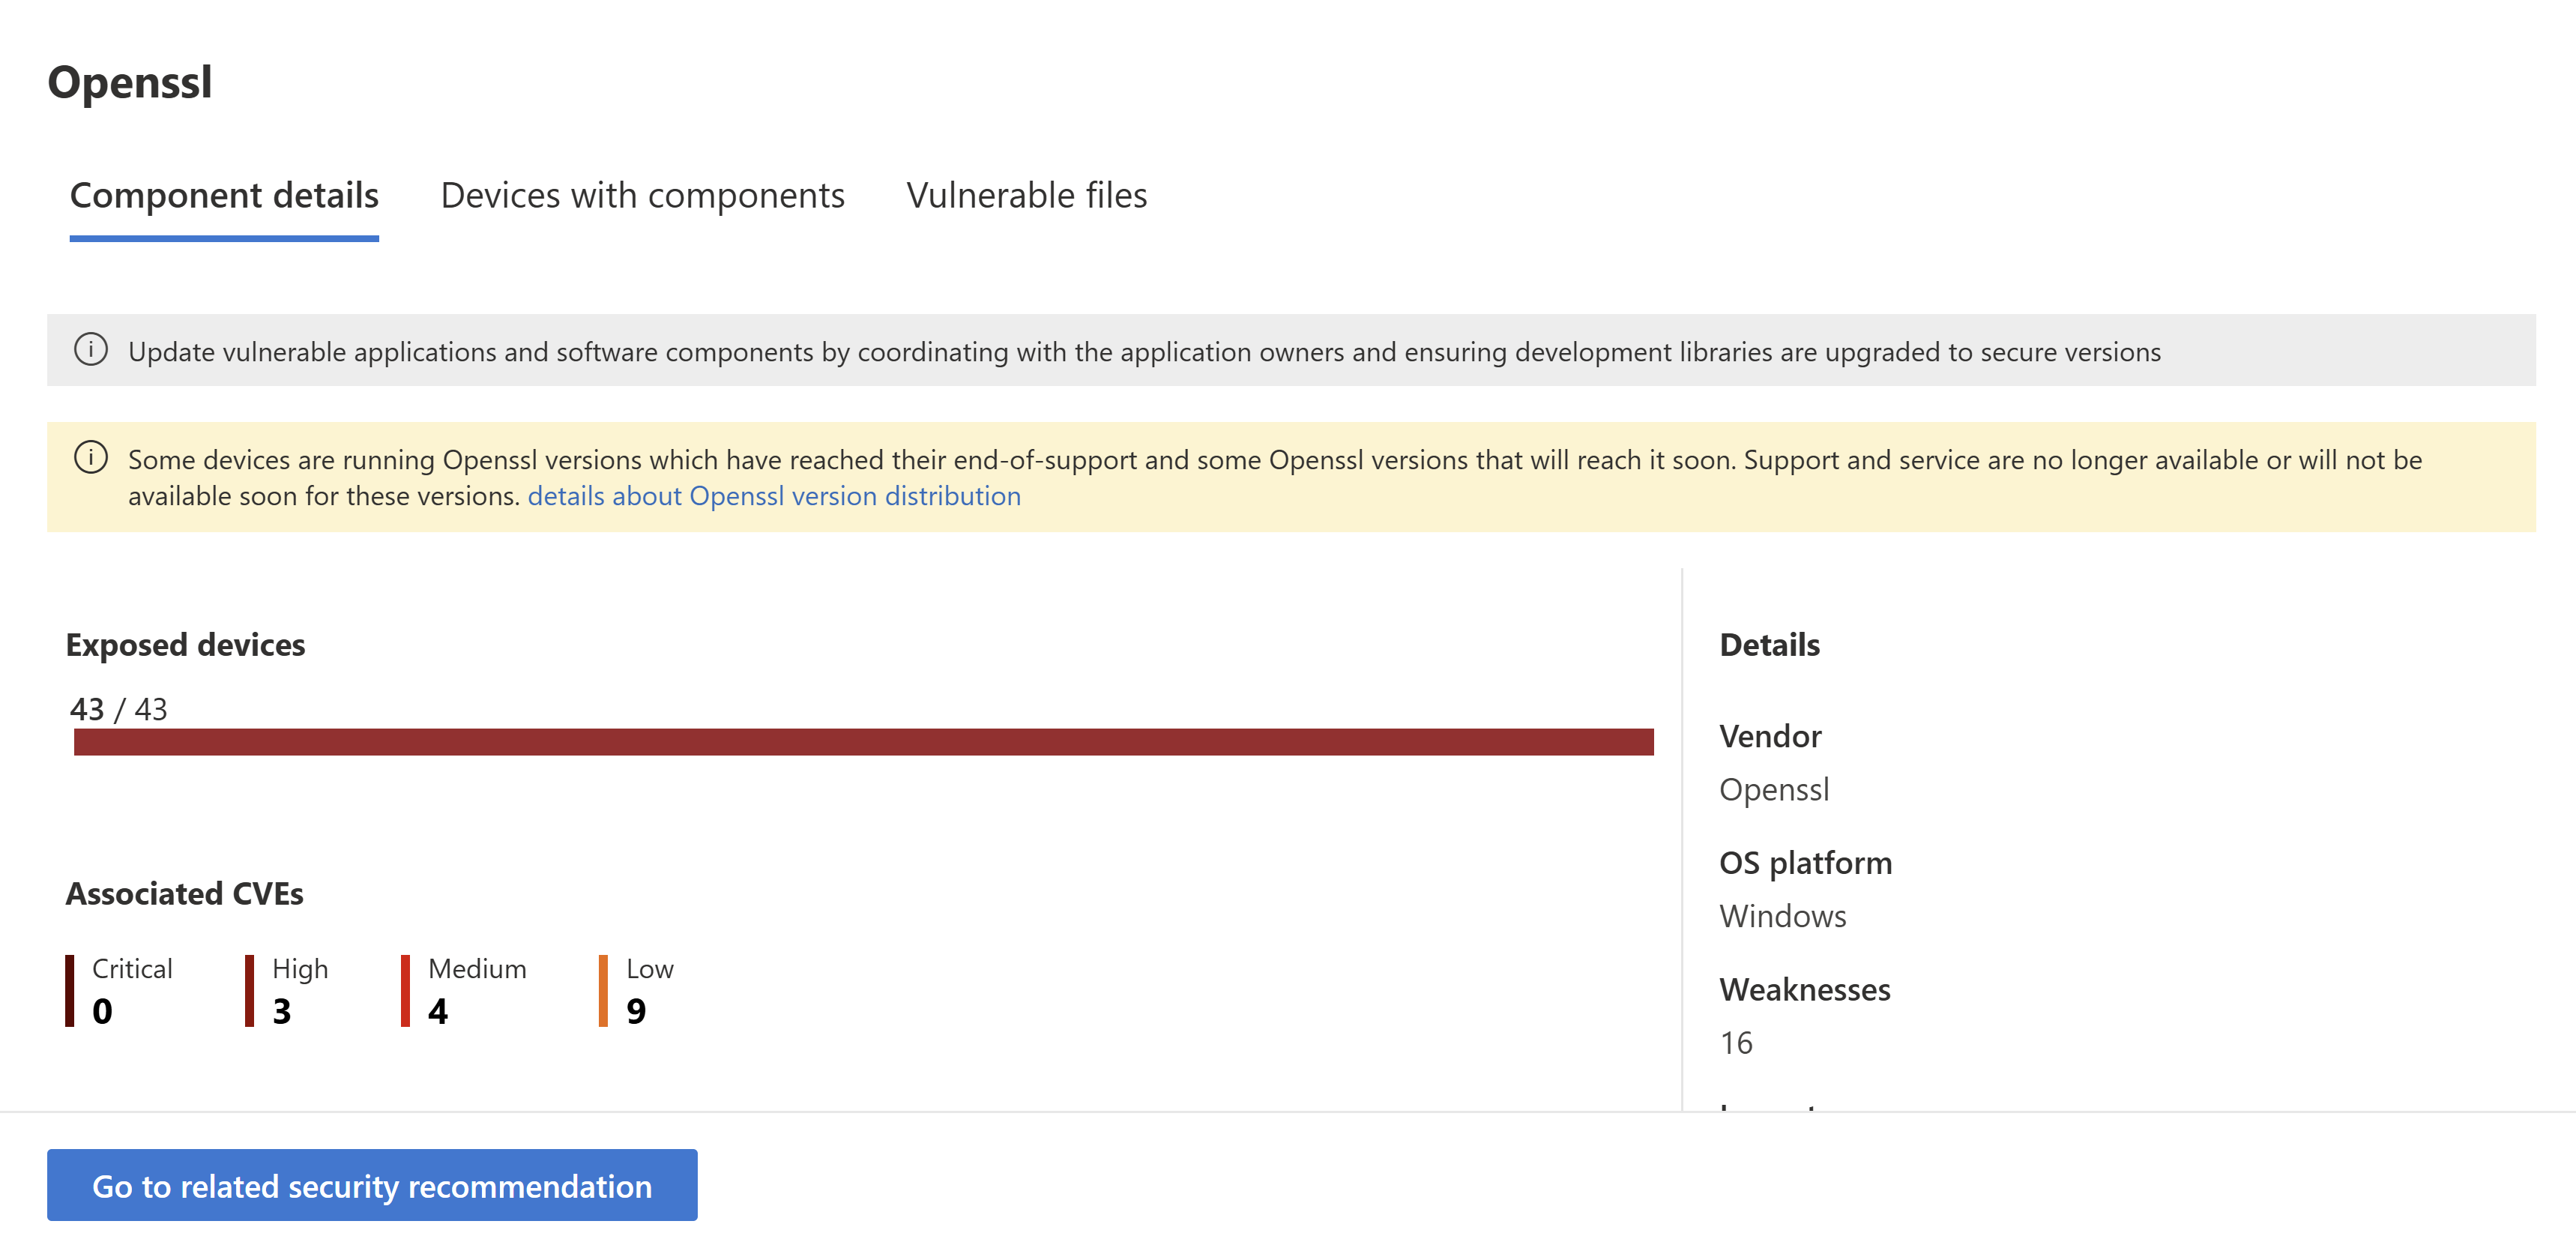Image resolution: width=2576 pixels, height=1239 pixels.
Task: Click the info icon in the yellow warning banner
Action: [x=91, y=459]
